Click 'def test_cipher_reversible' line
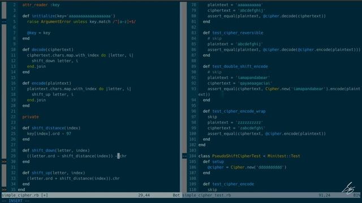Screen dimensions: 362x203 point(233,33)
